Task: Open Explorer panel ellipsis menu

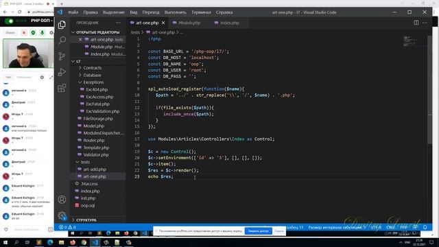Action: click(118, 23)
